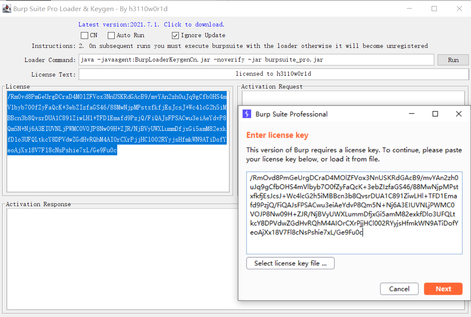Image resolution: width=471 pixels, height=317 pixels.
Task: Click the latest version download link
Action: click(151, 25)
